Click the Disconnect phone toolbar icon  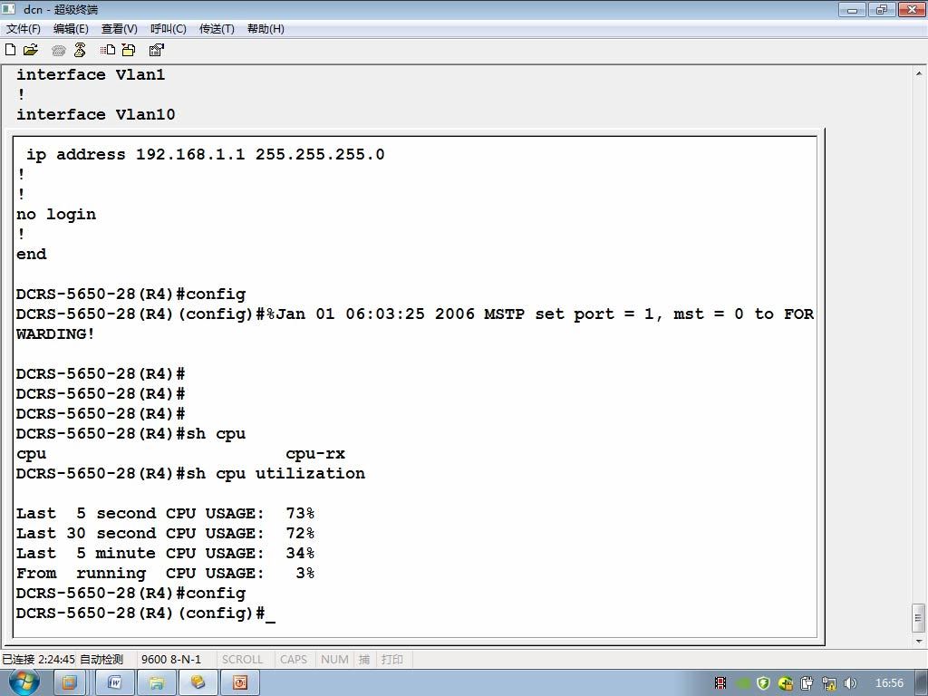pos(80,50)
